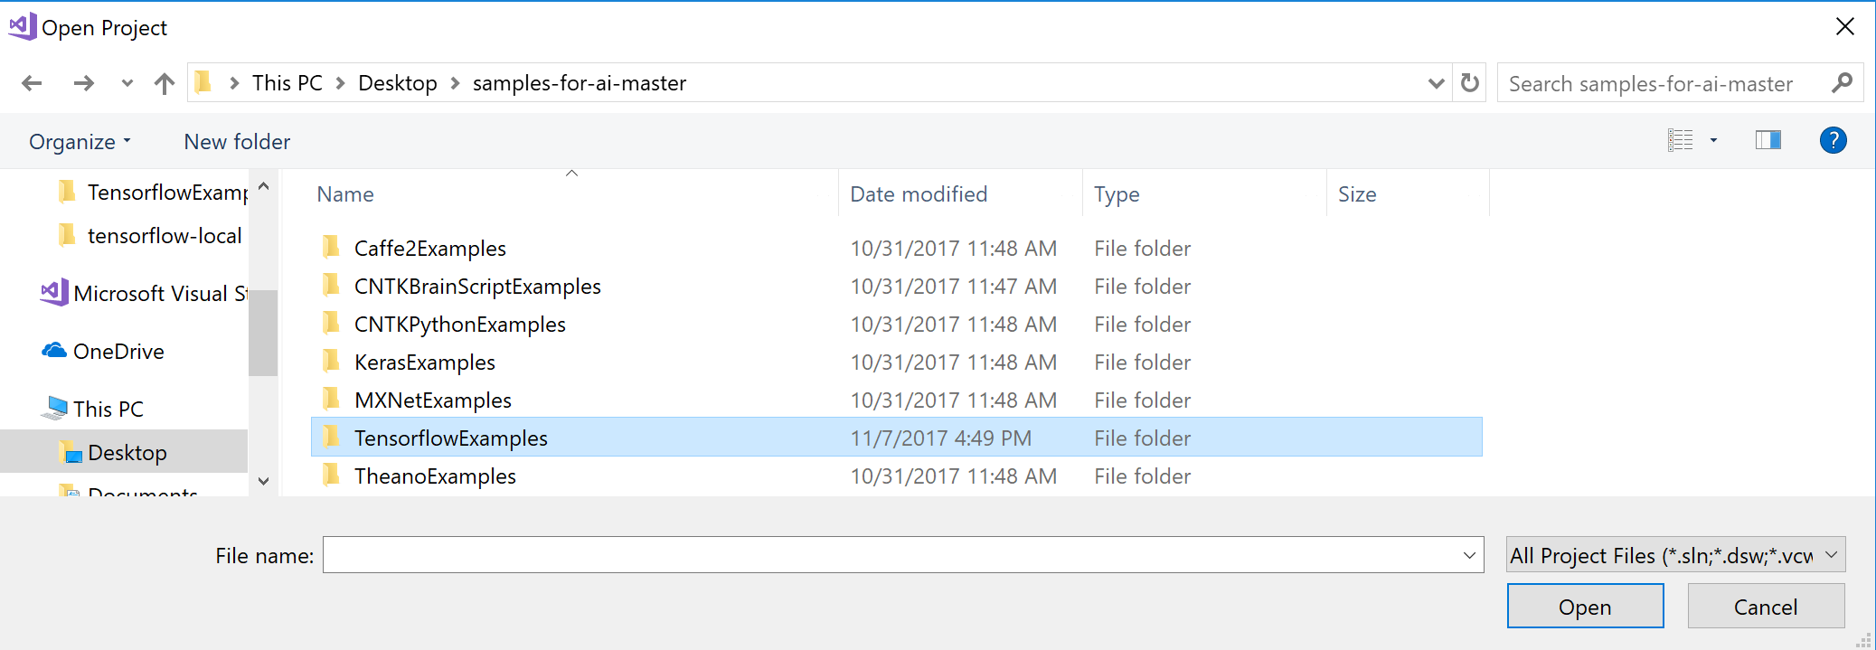Open the recent locations dropdown arrow

[127, 84]
